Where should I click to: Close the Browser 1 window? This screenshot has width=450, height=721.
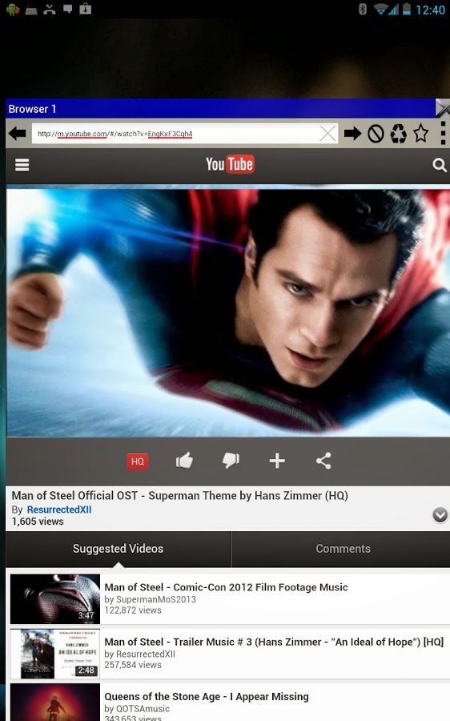coord(443,108)
